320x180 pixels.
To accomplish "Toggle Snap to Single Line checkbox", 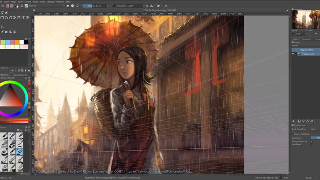I will (x=312, y=142).
